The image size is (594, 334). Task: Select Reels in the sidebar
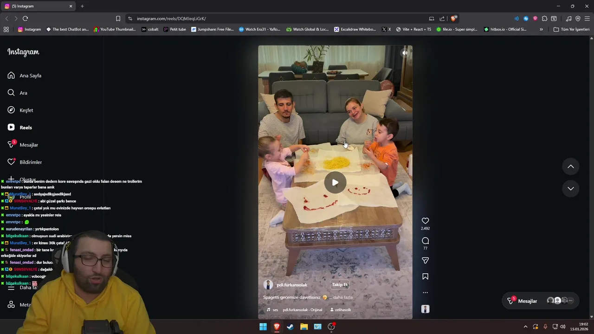pos(19,128)
